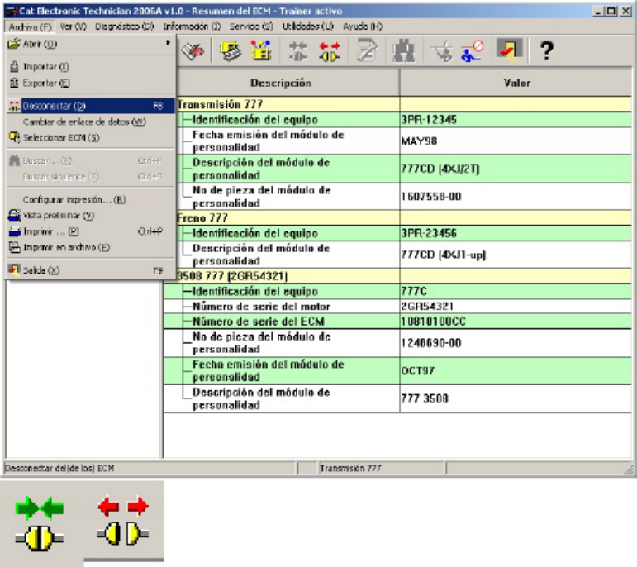This screenshot has width=637, height=567.
Task: Click value 3PR-12345
Action: 429,120
